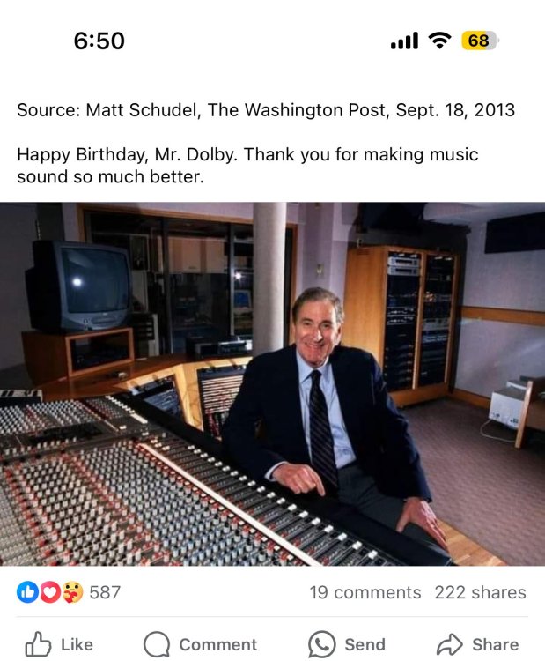The width and height of the screenshot is (545, 661).
Task: Tap the thumbs-up Like icon
Action: (x=38, y=644)
